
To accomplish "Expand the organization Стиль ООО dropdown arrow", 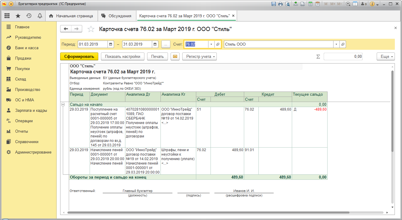I will 336,44.
